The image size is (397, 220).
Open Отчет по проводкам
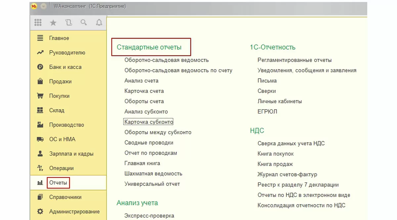pyautogui.click(x=151, y=153)
